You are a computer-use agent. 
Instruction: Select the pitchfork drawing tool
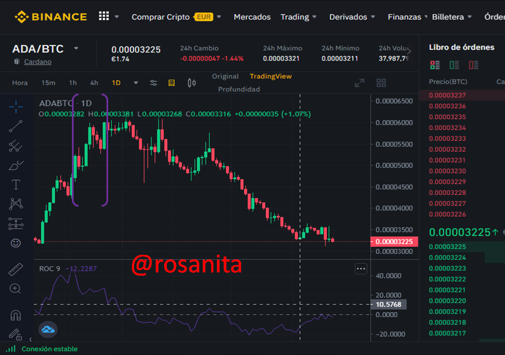pos(16,146)
